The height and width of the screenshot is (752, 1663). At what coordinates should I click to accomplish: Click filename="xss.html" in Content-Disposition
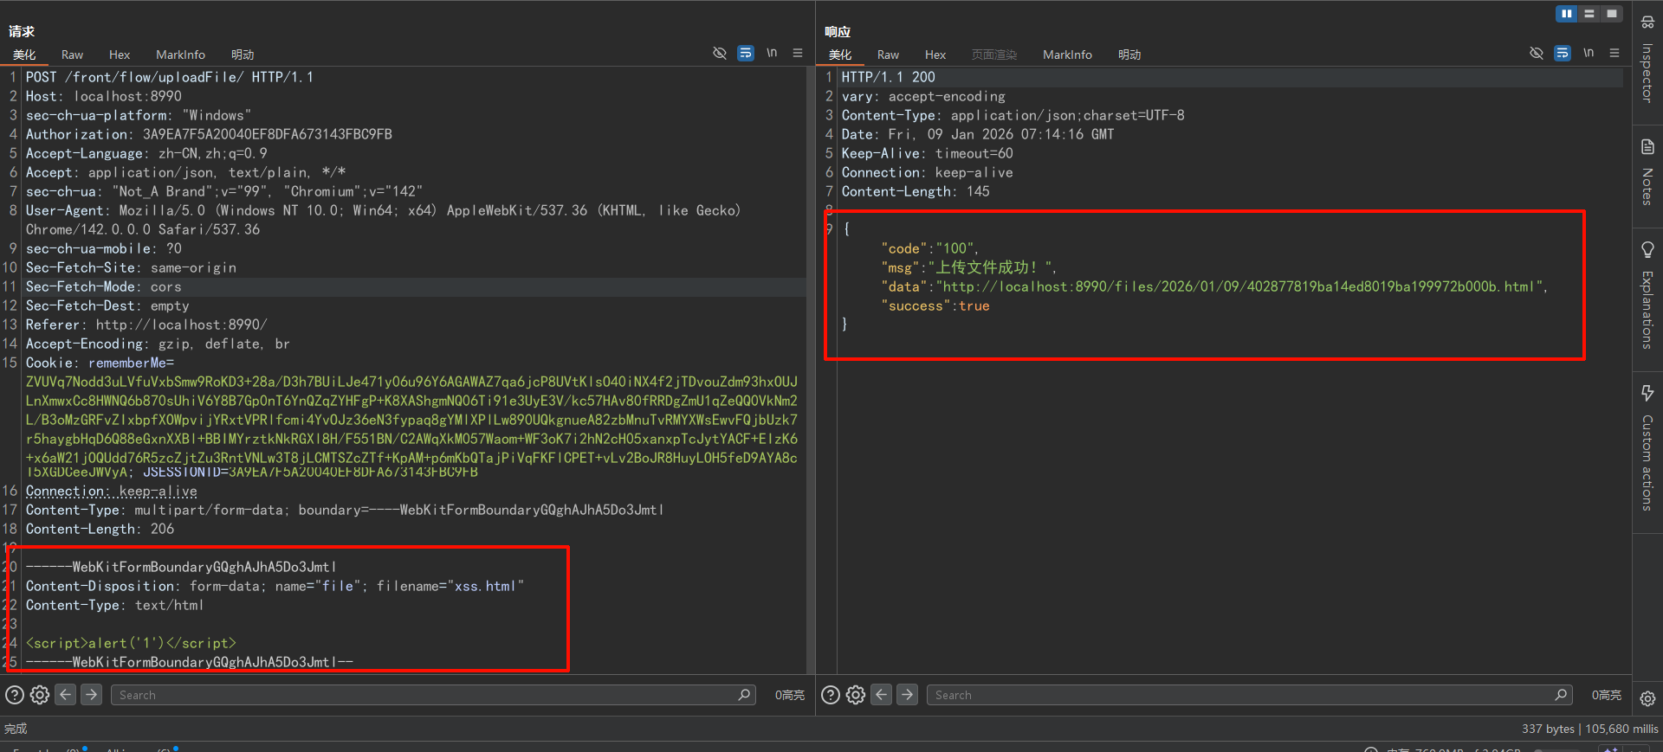coord(450,586)
